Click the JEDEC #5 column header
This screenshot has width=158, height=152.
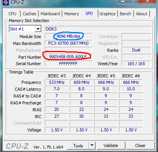point(106,76)
